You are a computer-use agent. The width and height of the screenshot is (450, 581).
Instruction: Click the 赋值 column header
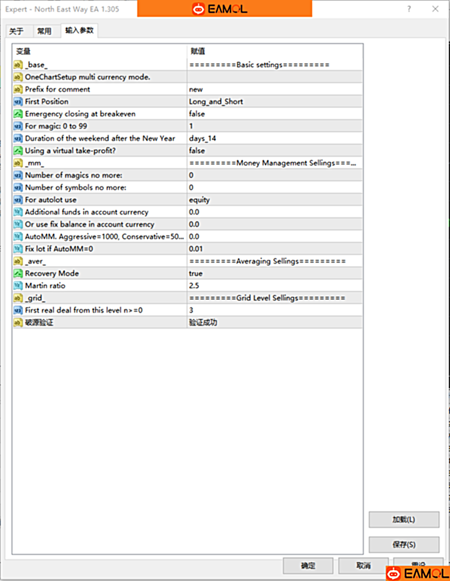coord(275,51)
